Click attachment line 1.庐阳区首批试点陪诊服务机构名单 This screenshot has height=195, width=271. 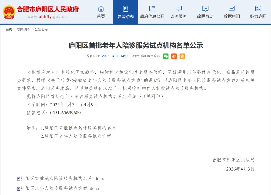click(x=78, y=128)
